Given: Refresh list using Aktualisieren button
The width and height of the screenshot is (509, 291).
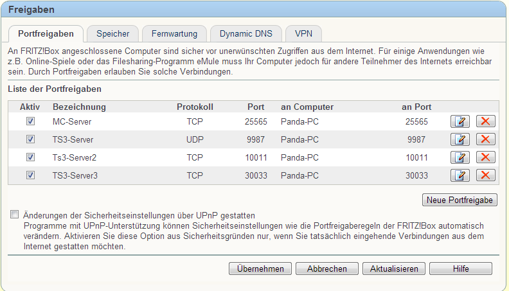Looking at the screenshot, I should pyautogui.click(x=394, y=269).
